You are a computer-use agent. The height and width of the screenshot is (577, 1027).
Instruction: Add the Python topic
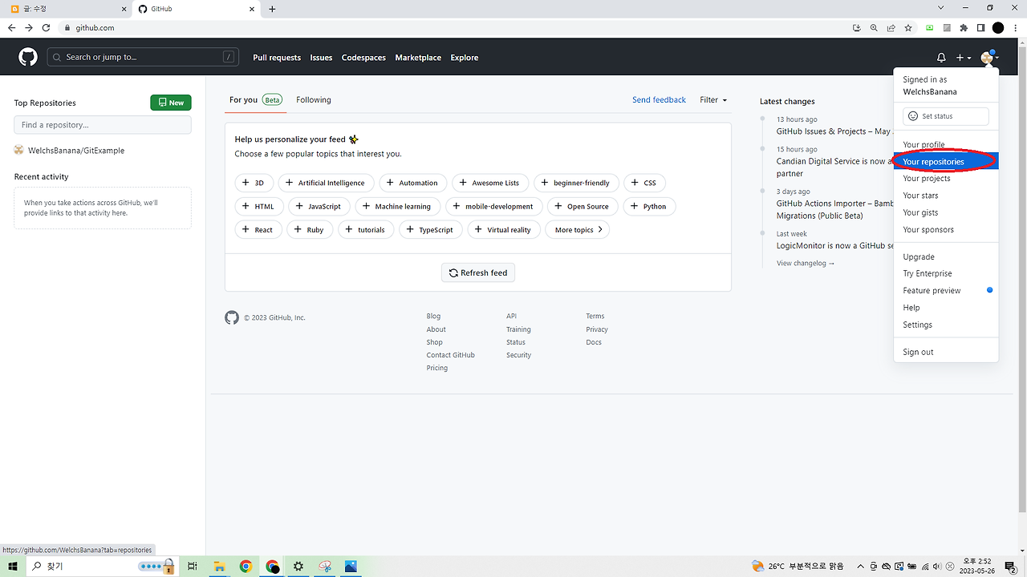point(649,206)
